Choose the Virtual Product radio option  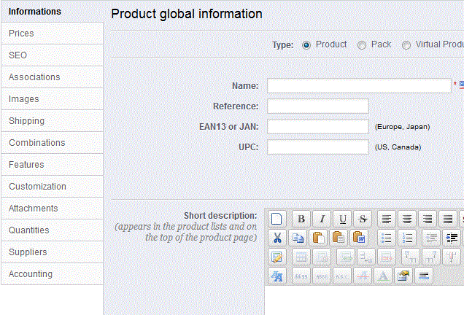pyautogui.click(x=406, y=45)
